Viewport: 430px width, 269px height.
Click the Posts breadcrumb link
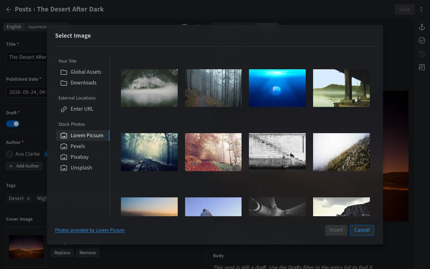pos(23,9)
